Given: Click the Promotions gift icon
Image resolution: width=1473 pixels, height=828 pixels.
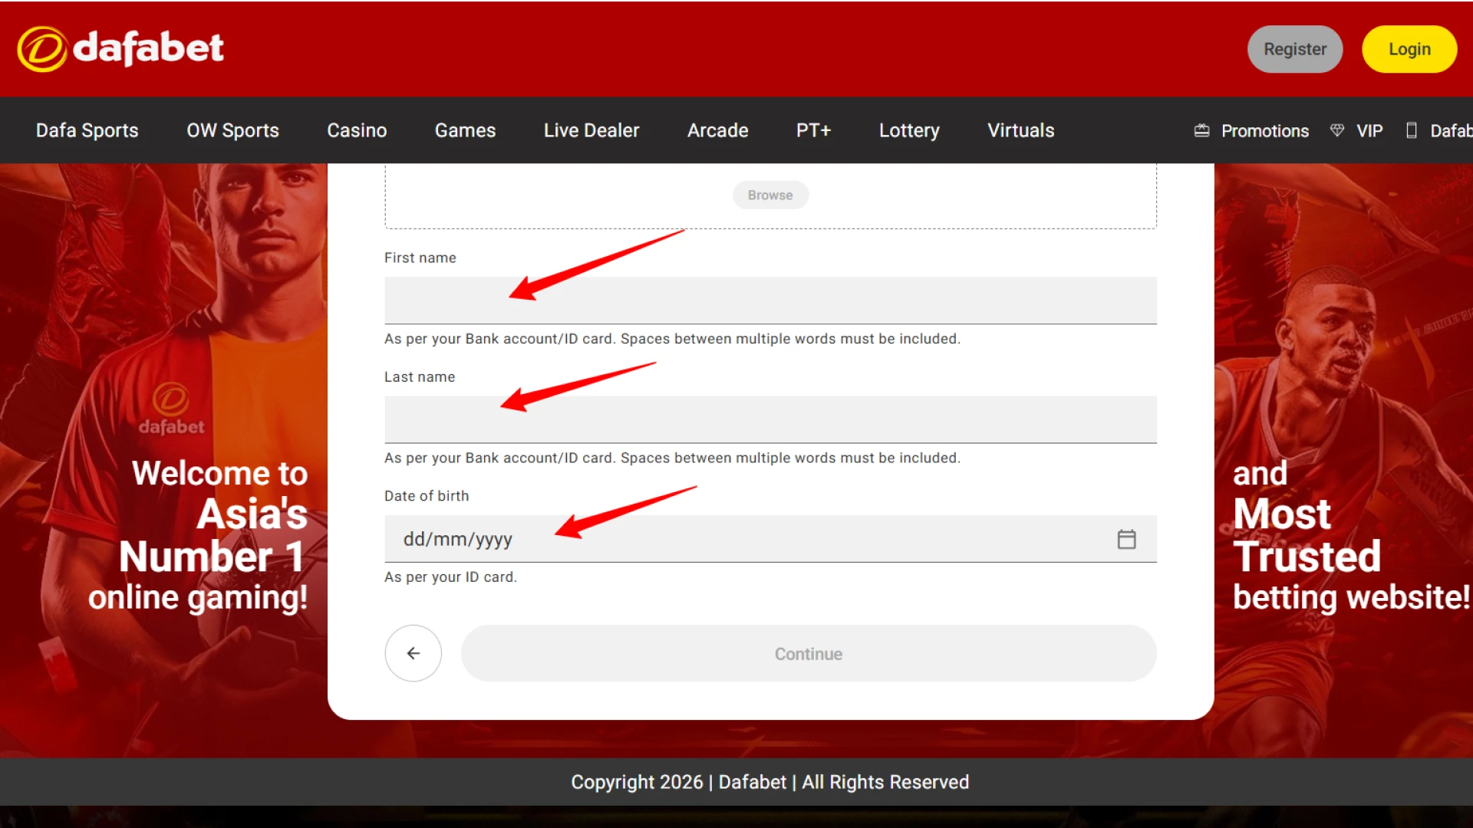Looking at the screenshot, I should 1201,130.
